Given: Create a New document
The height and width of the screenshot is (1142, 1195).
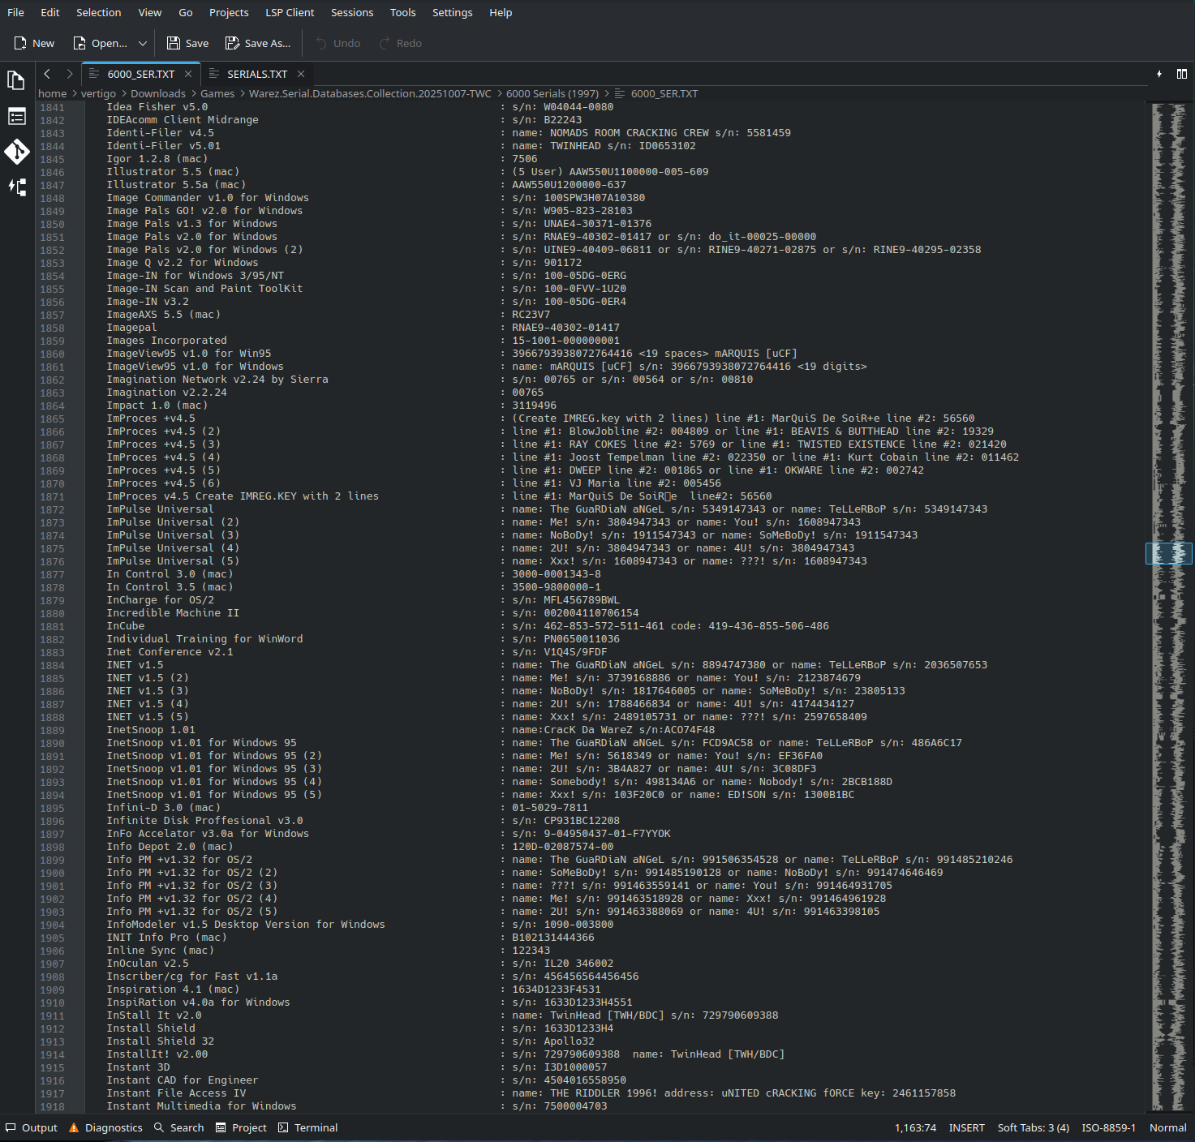Looking at the screenshot, I should 34,43.
